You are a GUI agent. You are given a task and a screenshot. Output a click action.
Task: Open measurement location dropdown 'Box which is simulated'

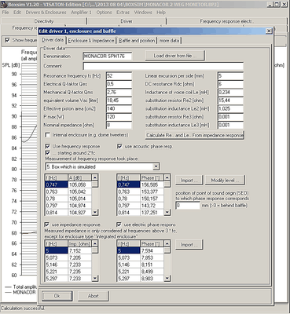156,166
